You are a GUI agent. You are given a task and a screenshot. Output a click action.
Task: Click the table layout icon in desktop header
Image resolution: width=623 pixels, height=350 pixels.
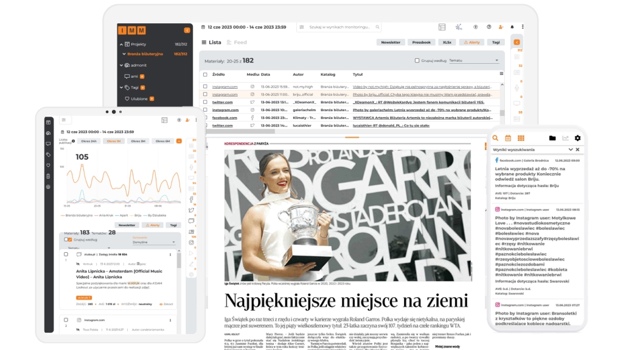[442, 27]
